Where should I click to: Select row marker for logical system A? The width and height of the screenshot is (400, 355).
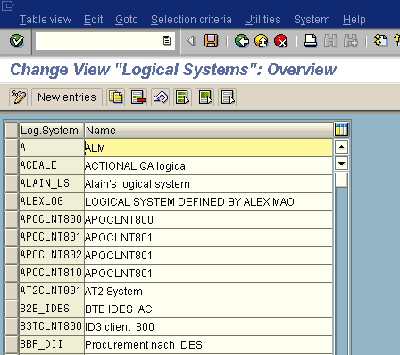[x=12, y=148]
